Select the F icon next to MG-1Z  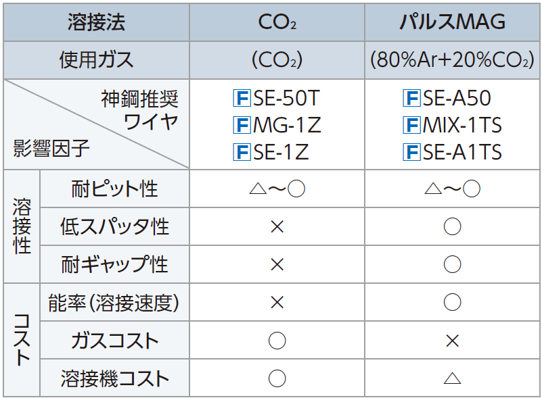[242, 126]
